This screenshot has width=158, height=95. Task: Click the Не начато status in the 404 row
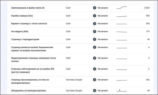103,31
